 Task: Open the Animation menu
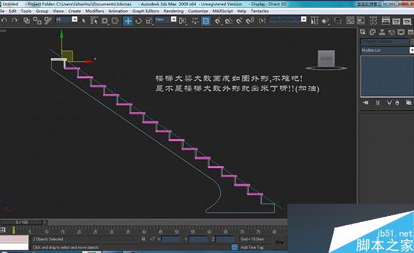118,11
